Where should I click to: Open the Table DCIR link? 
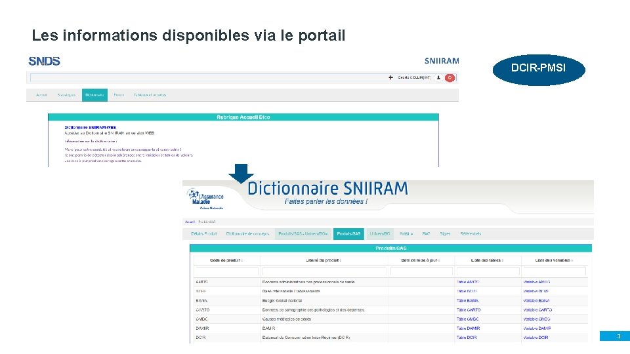coord(467,338)
